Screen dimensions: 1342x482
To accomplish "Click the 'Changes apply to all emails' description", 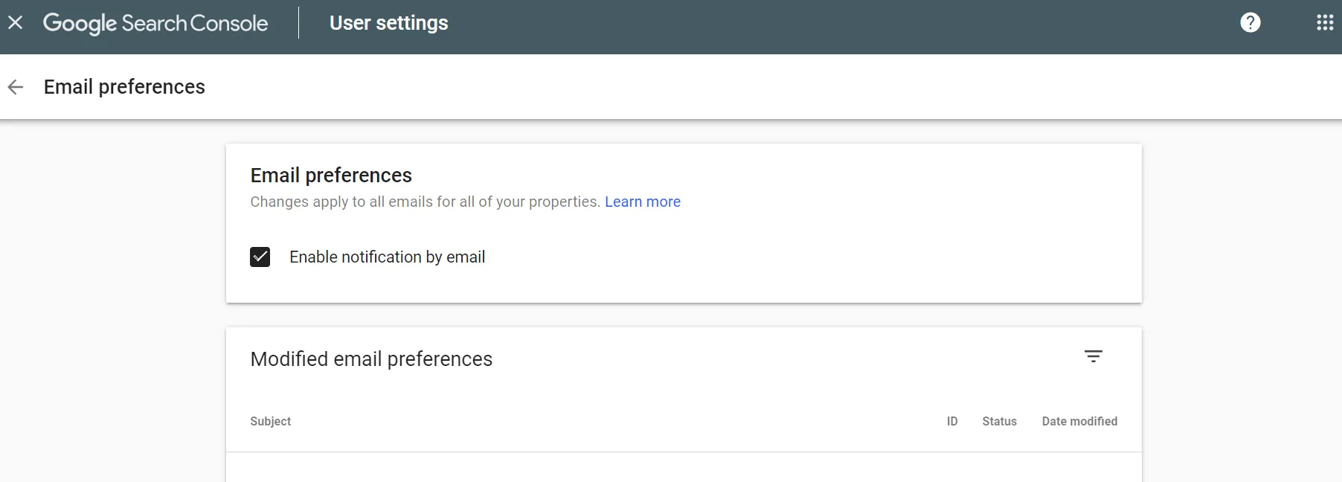I will [x=425, y=202].
